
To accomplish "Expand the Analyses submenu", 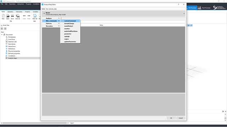I will point(51,18).
